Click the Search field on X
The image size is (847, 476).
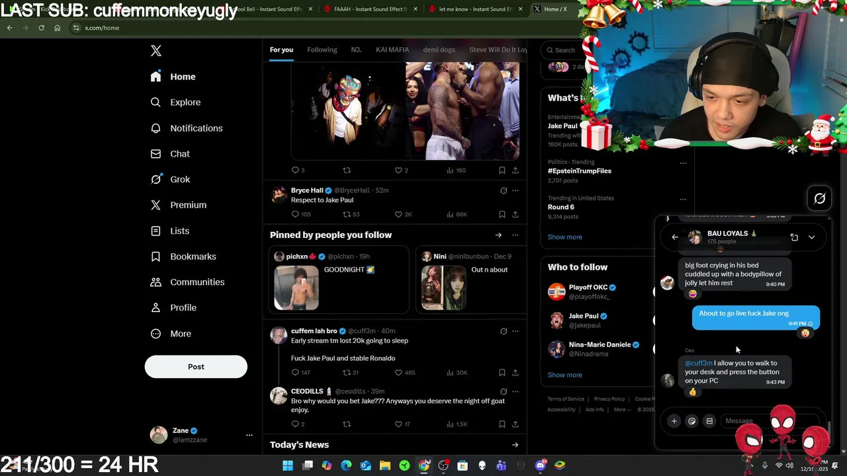562,50
